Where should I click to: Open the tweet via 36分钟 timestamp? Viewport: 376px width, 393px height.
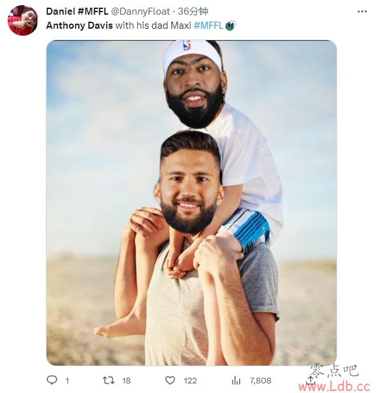[192, 11]
